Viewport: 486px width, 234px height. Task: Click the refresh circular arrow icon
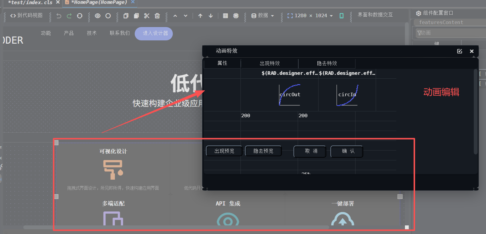click(x=80, y=16)
